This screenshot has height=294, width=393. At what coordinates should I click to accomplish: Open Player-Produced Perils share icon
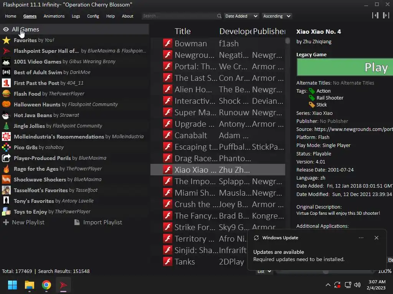point(6,158)
